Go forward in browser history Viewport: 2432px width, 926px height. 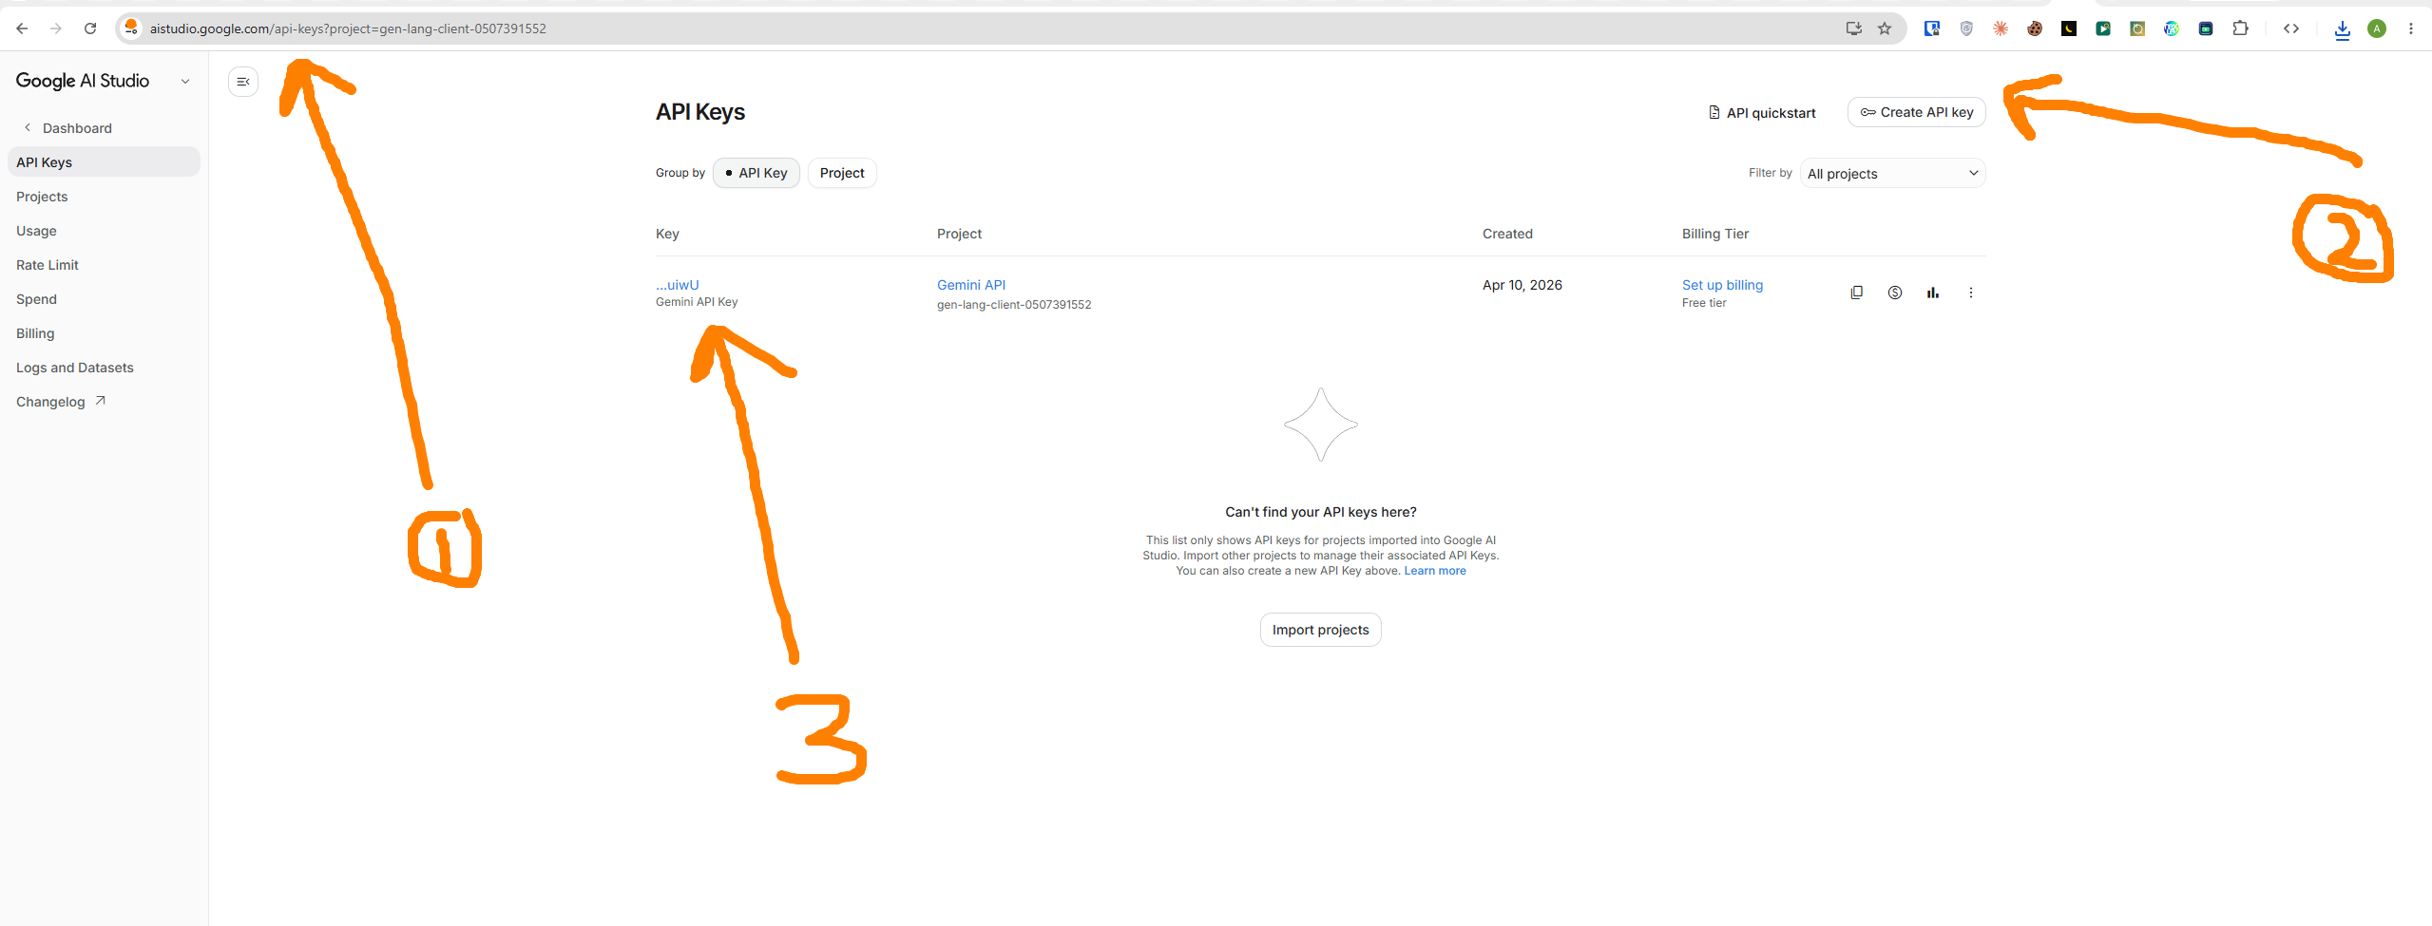click(x=56, y=28)
